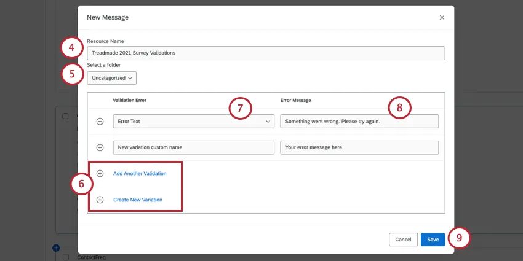This screenshot has height=261, width=523.
Task: Click the 'New variation custom name' field
Action: click(x=193, y=147)
